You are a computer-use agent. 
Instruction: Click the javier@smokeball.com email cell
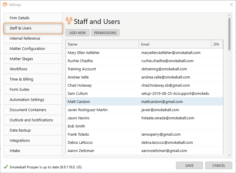click(160, 110)
